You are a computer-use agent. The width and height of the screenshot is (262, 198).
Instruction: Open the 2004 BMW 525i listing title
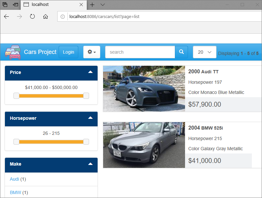pyautogui.click(x=206, y=128)
